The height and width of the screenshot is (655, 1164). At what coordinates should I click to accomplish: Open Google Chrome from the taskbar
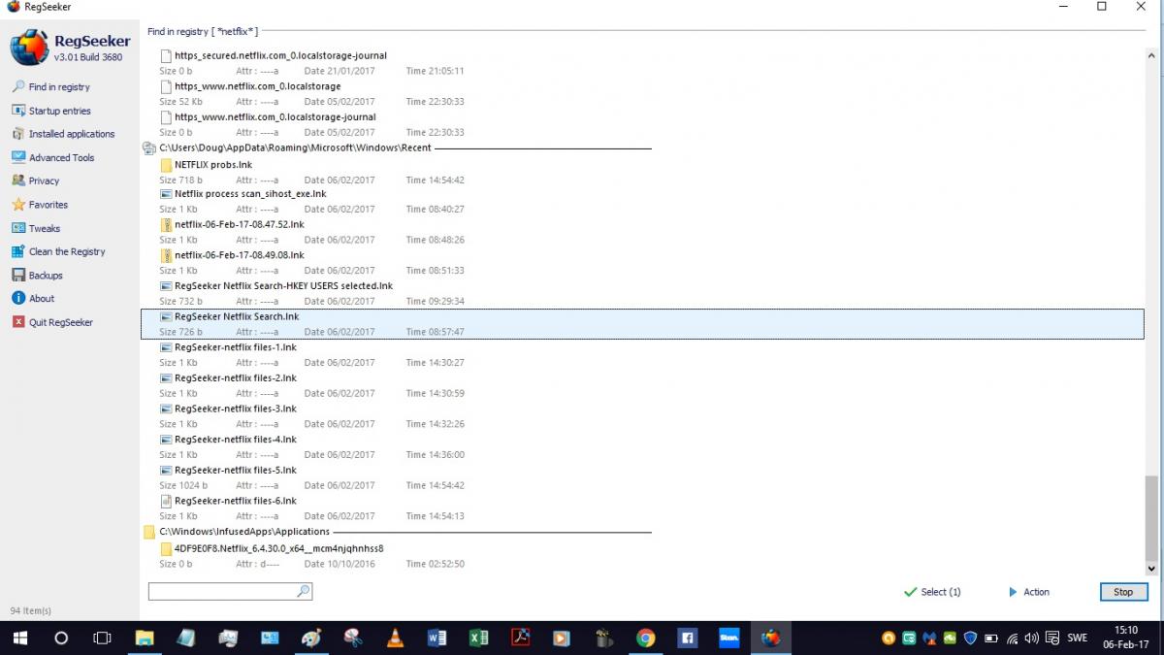click(645, 638)
